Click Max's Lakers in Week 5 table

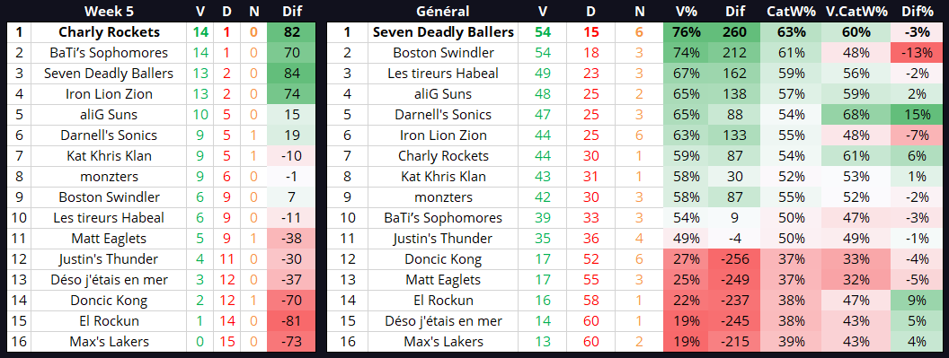click(x=110, y=342)
